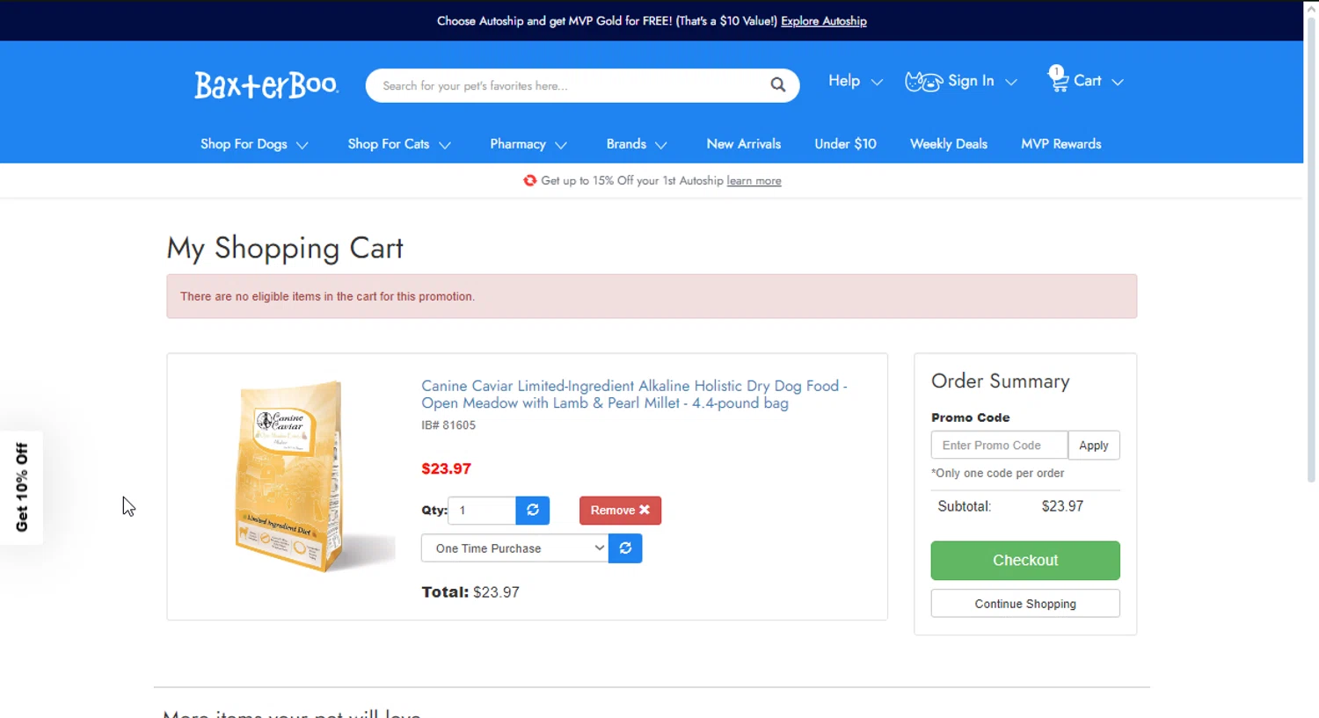1319x718 pixels.
Task: Open the Get 10% Off side tab
Action: click(x=22, y=488)
